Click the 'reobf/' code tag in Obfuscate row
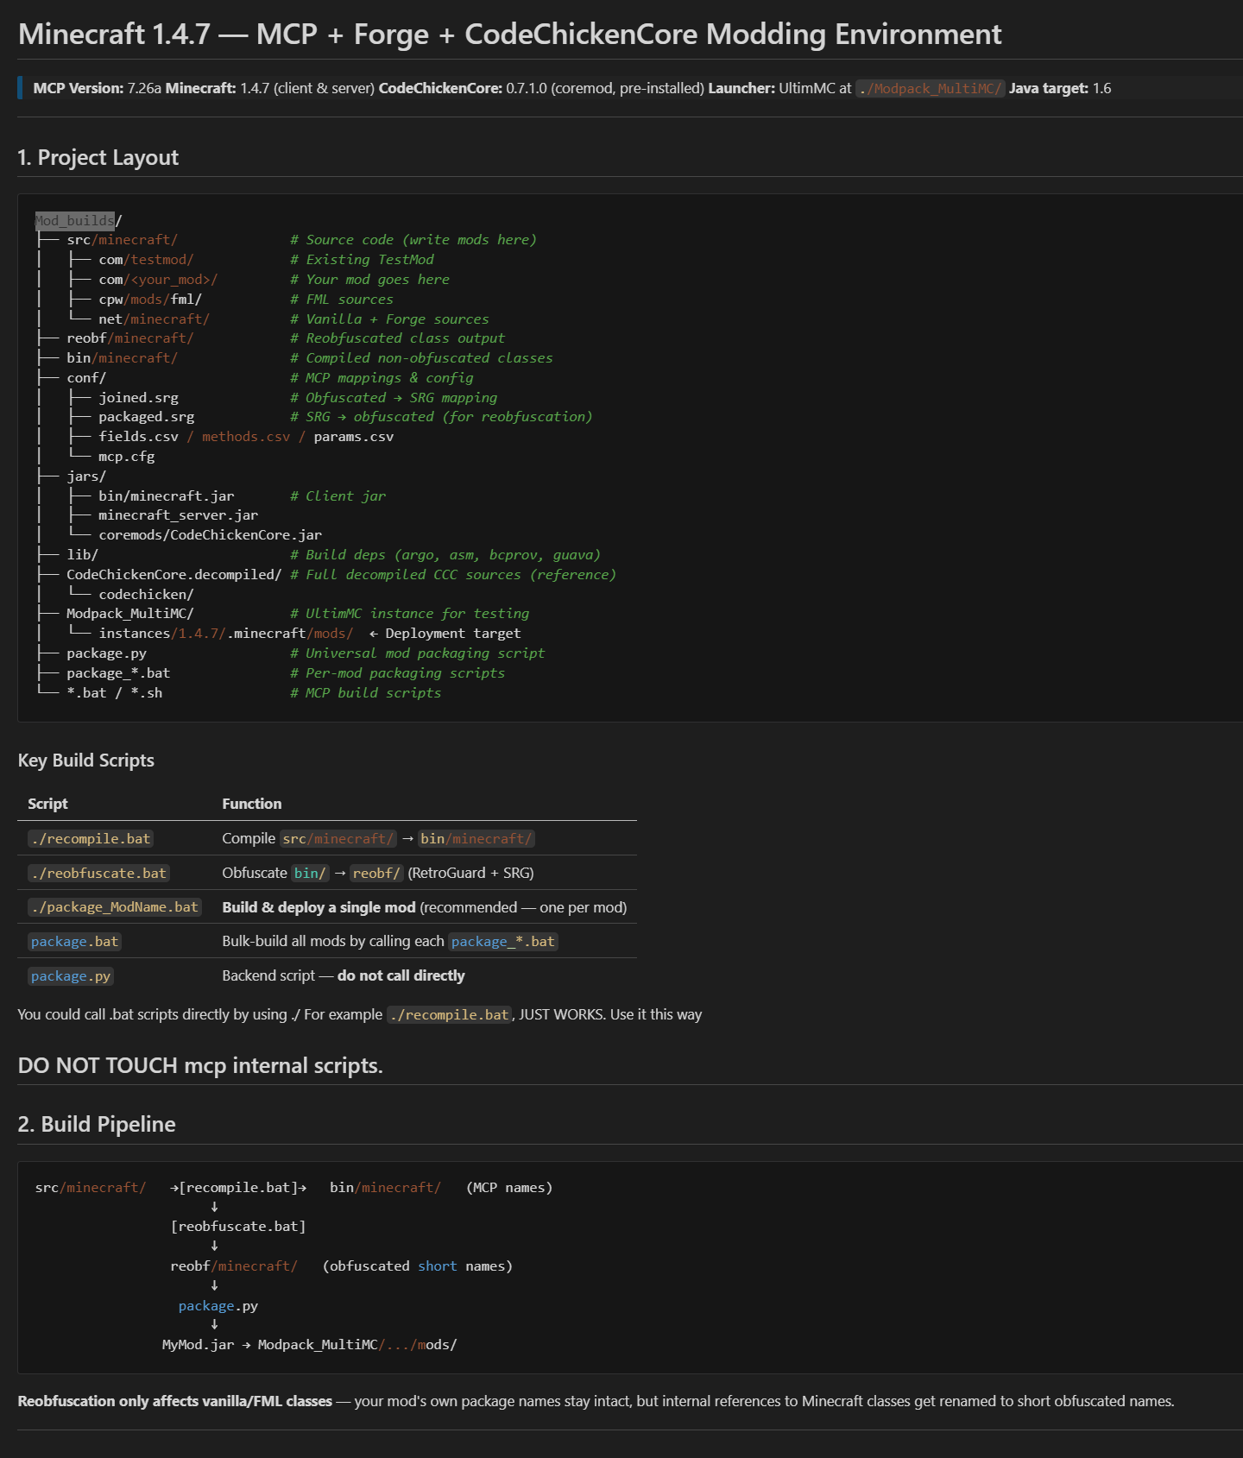The height and width of the screenshot is (1458, 1243). [376, 874]
